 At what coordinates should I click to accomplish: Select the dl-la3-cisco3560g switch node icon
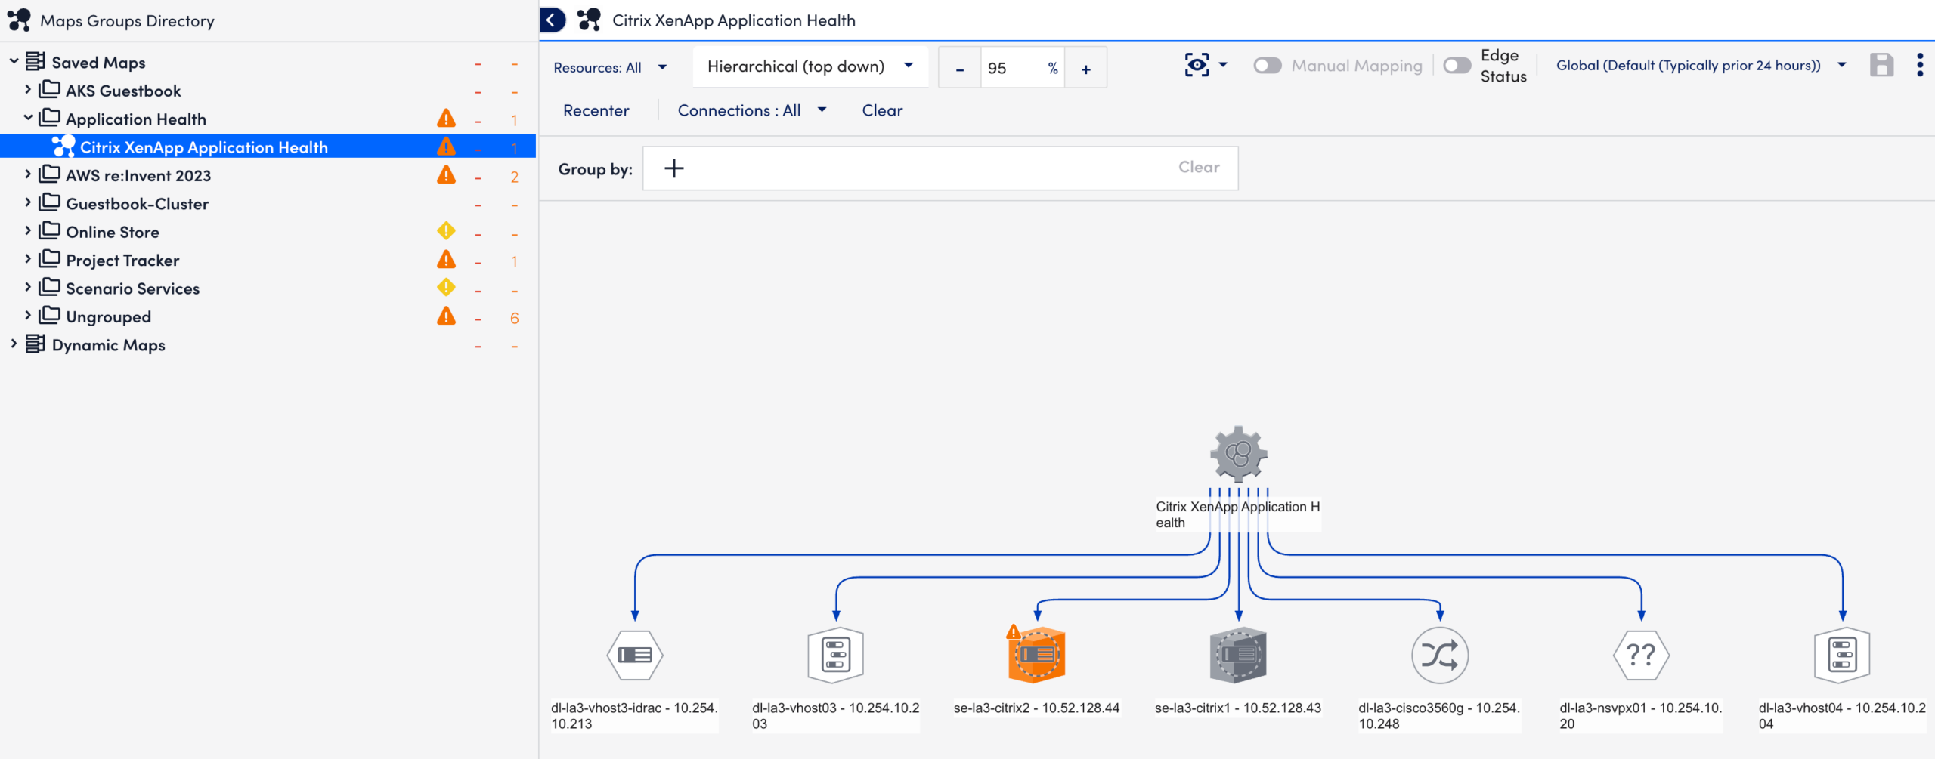[x=1440, y=655]
